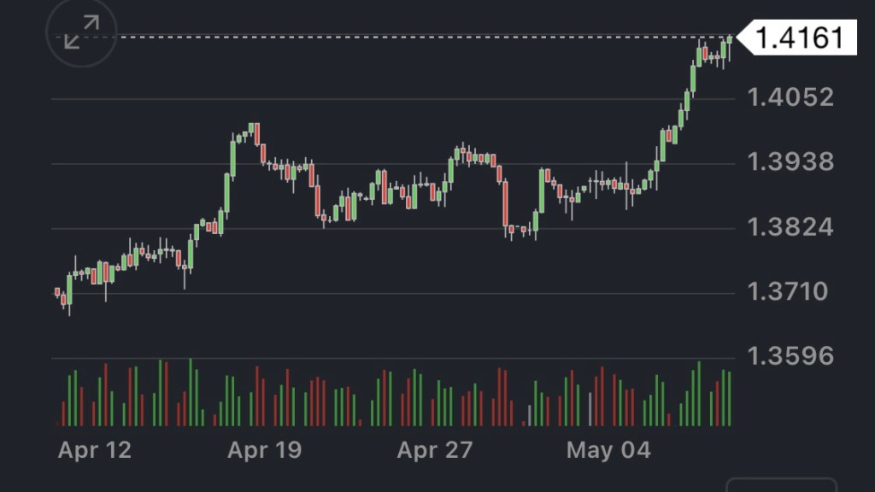
Task: Click the Apr 27 date label
Action: 434,450
